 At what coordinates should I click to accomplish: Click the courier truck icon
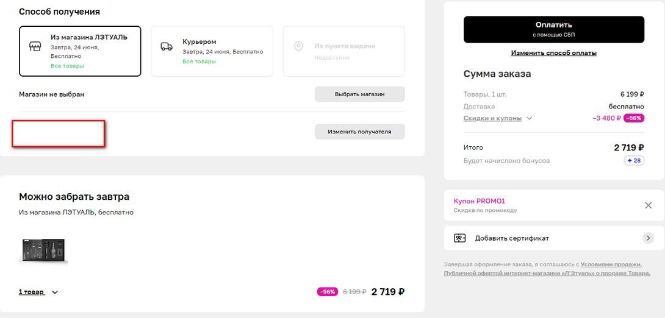coord(166,46)
